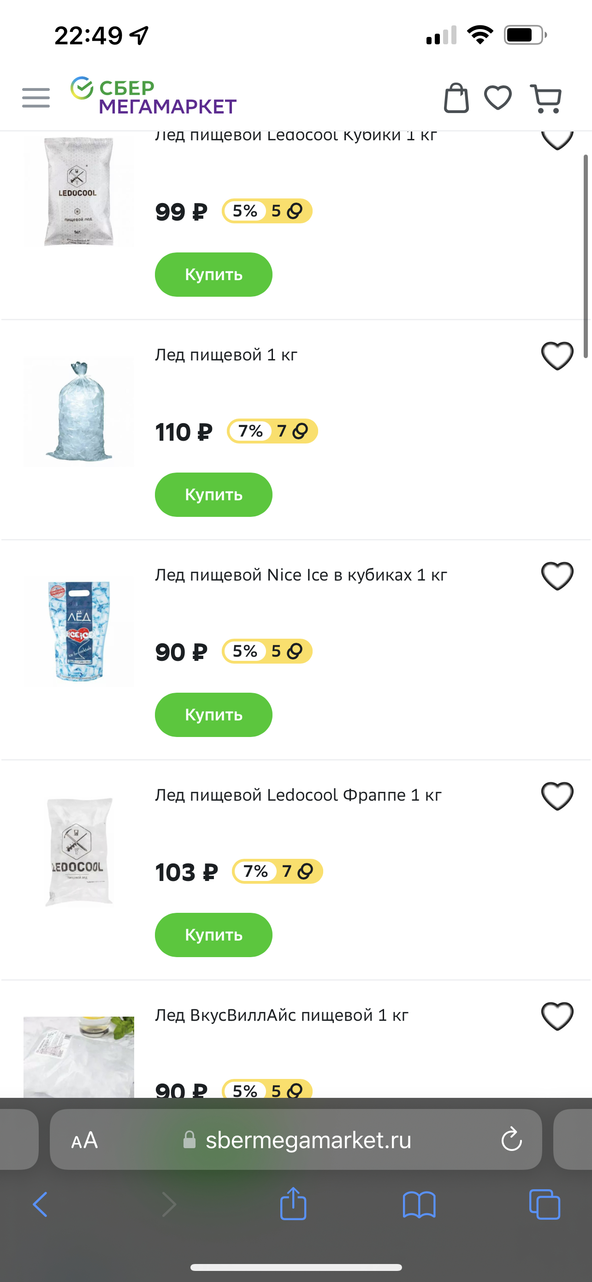Buy Лед пищевой 1 кг for 110 ₽

pos(213,495)
